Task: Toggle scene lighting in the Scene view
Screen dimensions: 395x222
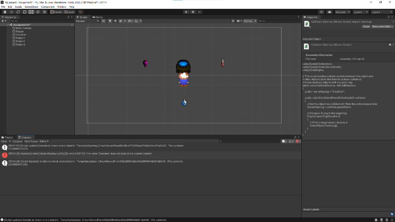Action: (x=111, y=21)
